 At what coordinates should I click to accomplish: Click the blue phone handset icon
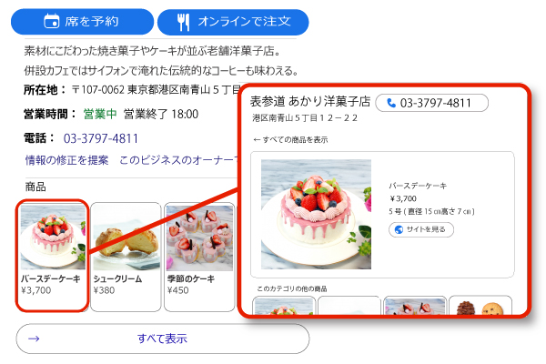click(x=391, y=103)
